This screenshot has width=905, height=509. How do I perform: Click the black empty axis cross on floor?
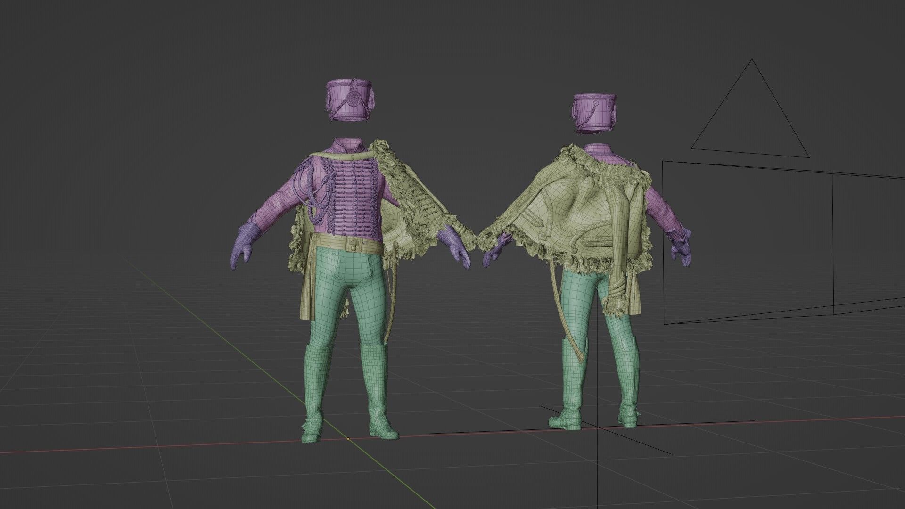[598, 427]
